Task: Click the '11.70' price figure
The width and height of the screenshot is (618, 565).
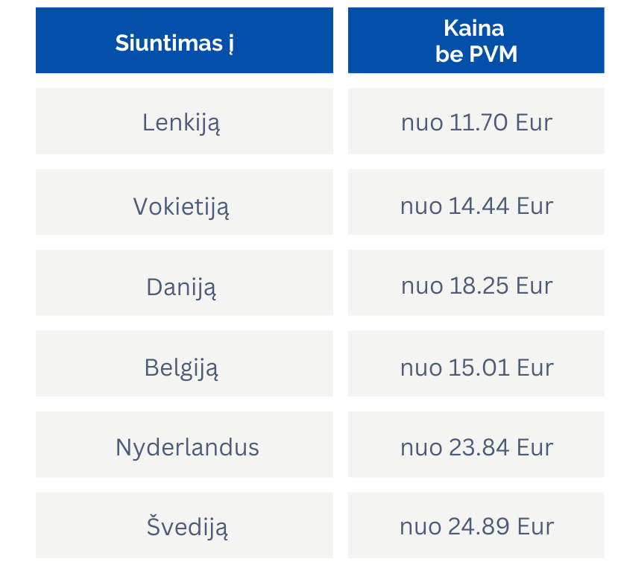Action: (x=478, y=122)
